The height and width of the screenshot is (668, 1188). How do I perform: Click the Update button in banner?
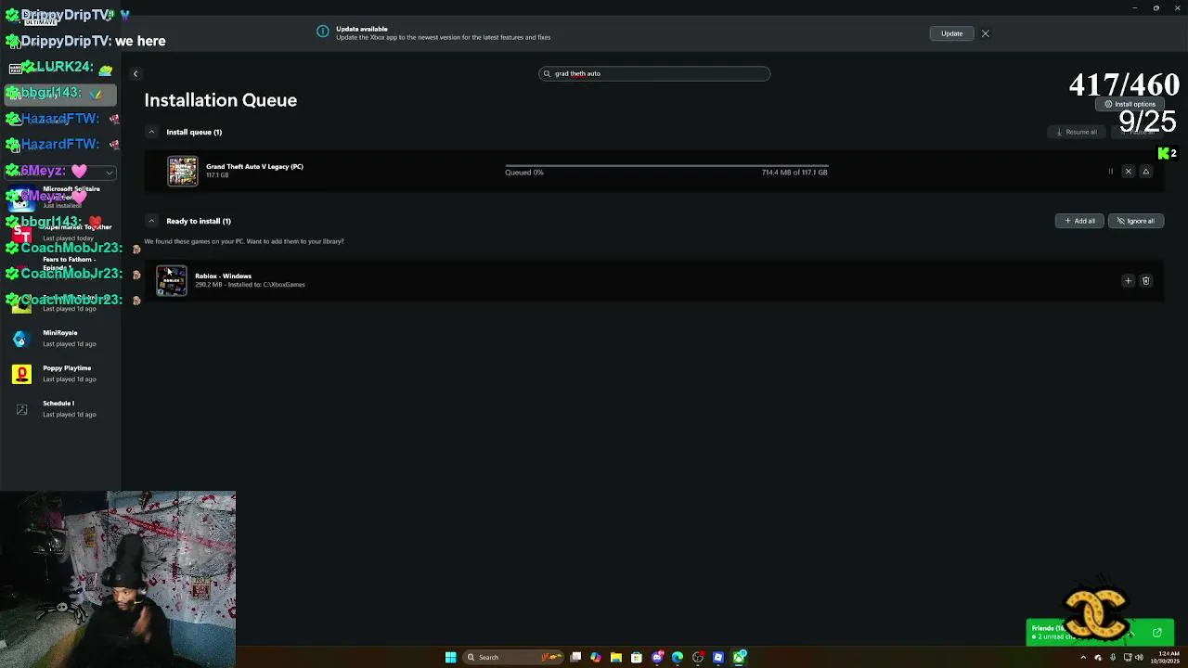[x=952, y=33]
